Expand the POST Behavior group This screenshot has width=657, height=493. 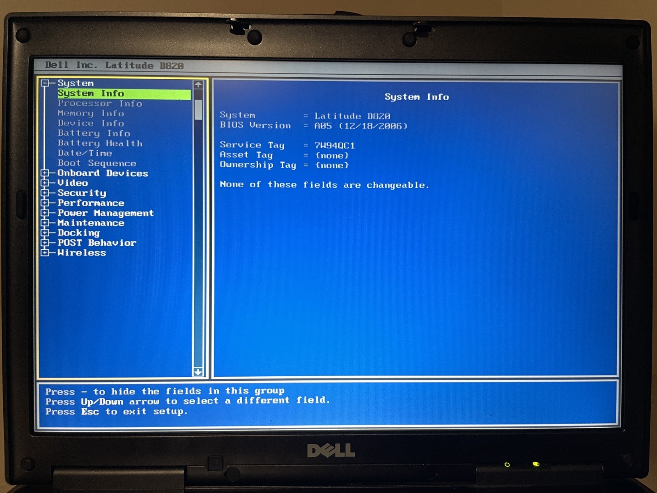45,243
